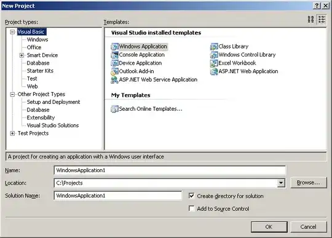Viewport: 332px width, 238px height.
Task: Click the Outlook Add-in template label
Action: click(x=136, y=71)
